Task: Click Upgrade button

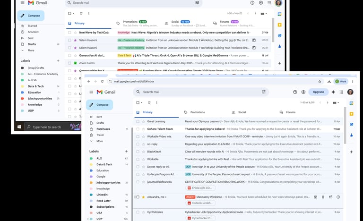Action: click(x=318, y=92)
